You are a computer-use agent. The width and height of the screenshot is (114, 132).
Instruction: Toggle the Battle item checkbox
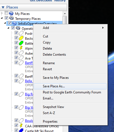pyautogui.click(x=16, y=43)
